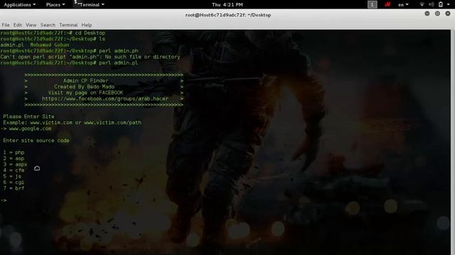Click the 'Admin CP Finder' banner text
This screenshot has width=455, height=255.
pyautogui.click(x=85, y=81)
